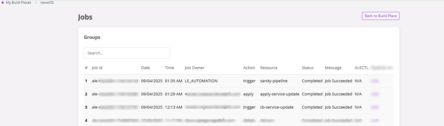Click the Job Id column header

click(97, 68)
